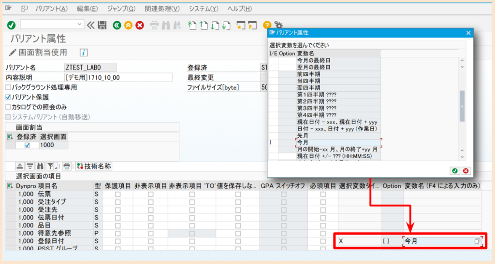The image size is (495, 264).
Task: Click select-all icon of 画面割当 table
Action: [x=10, y=137]
